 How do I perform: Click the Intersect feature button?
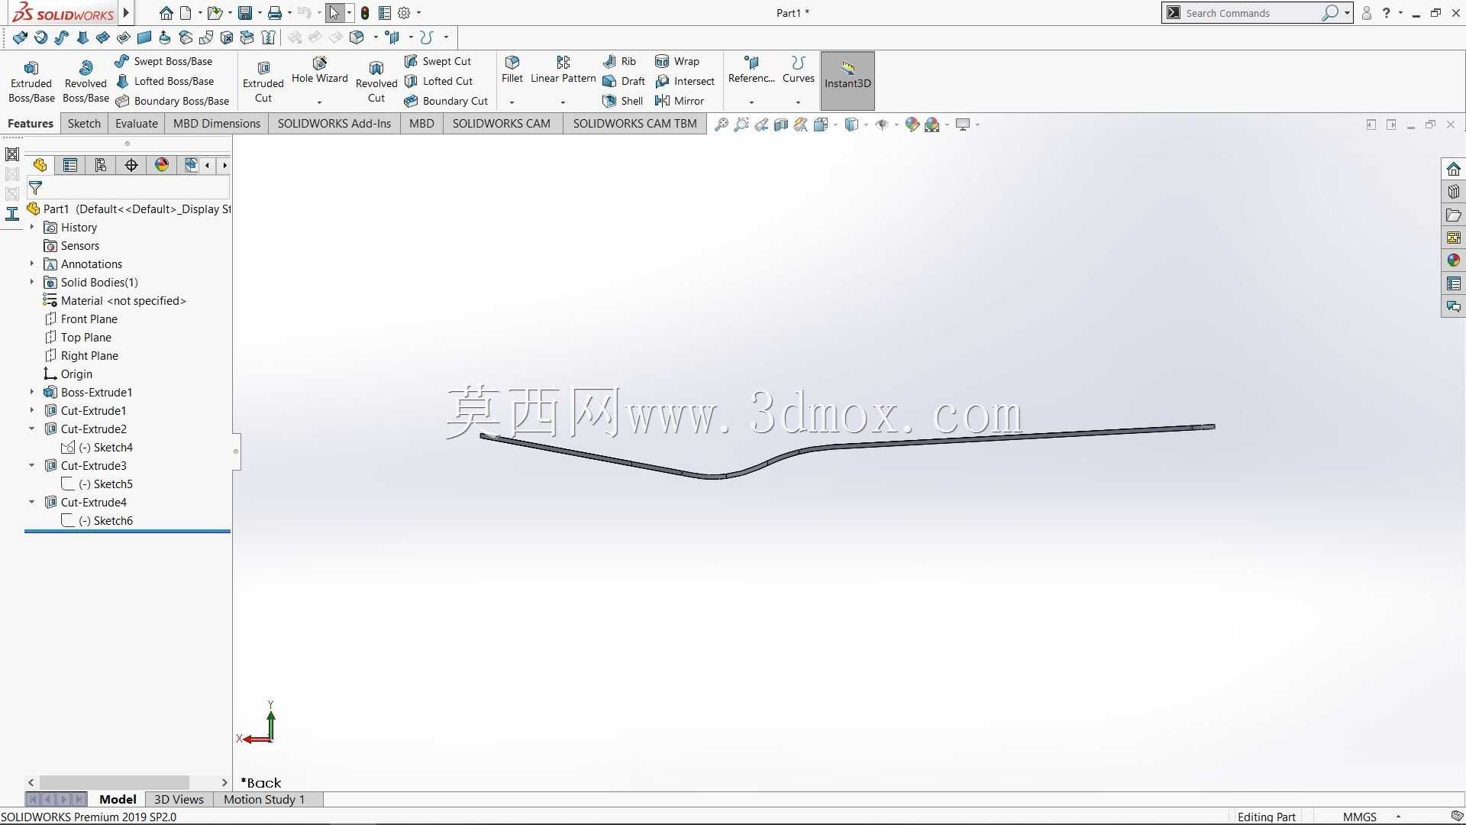pyautogui.click(x=685, y=81)
